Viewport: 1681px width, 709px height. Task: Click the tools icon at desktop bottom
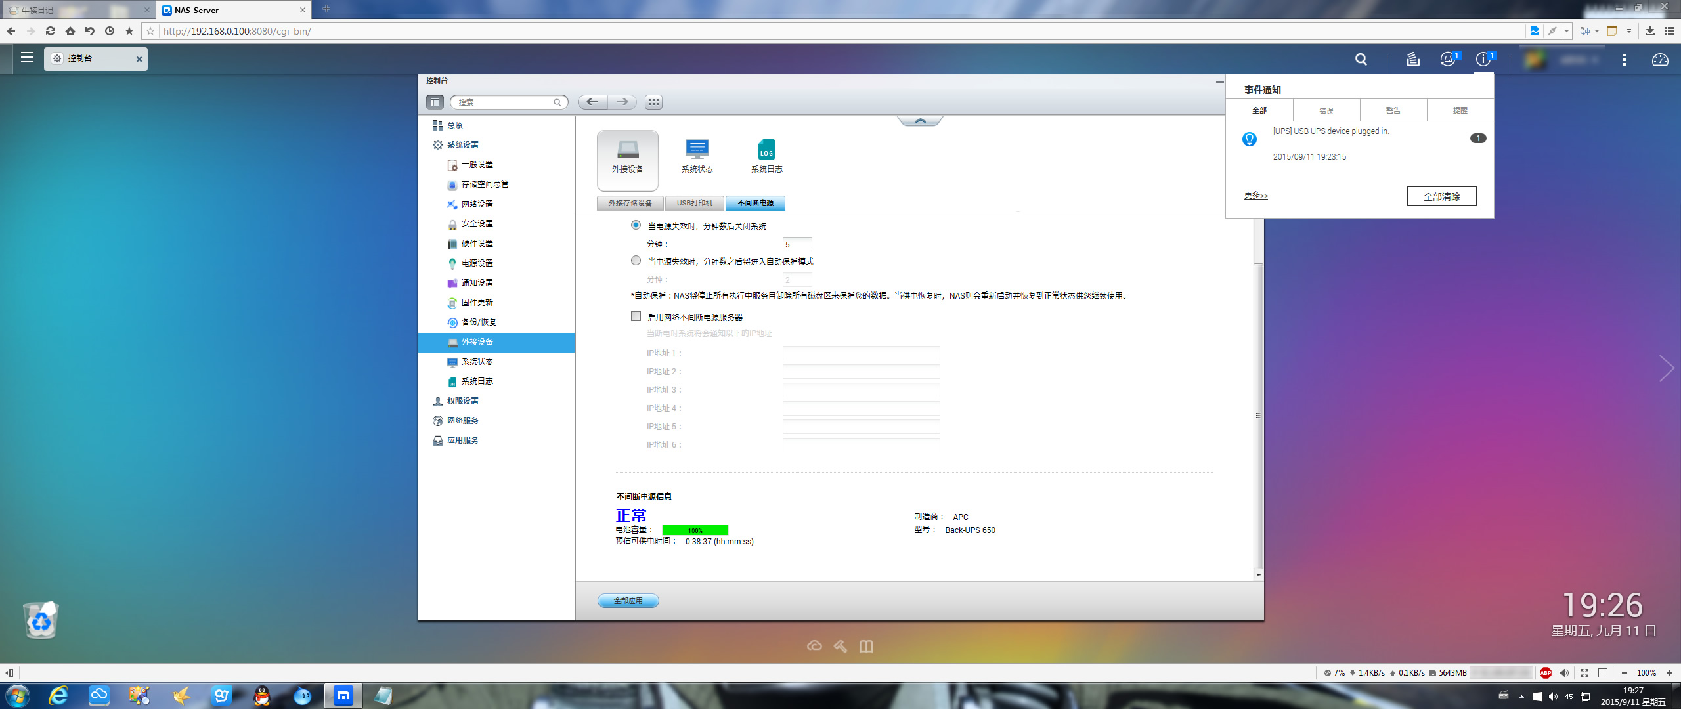click(840, 646)
